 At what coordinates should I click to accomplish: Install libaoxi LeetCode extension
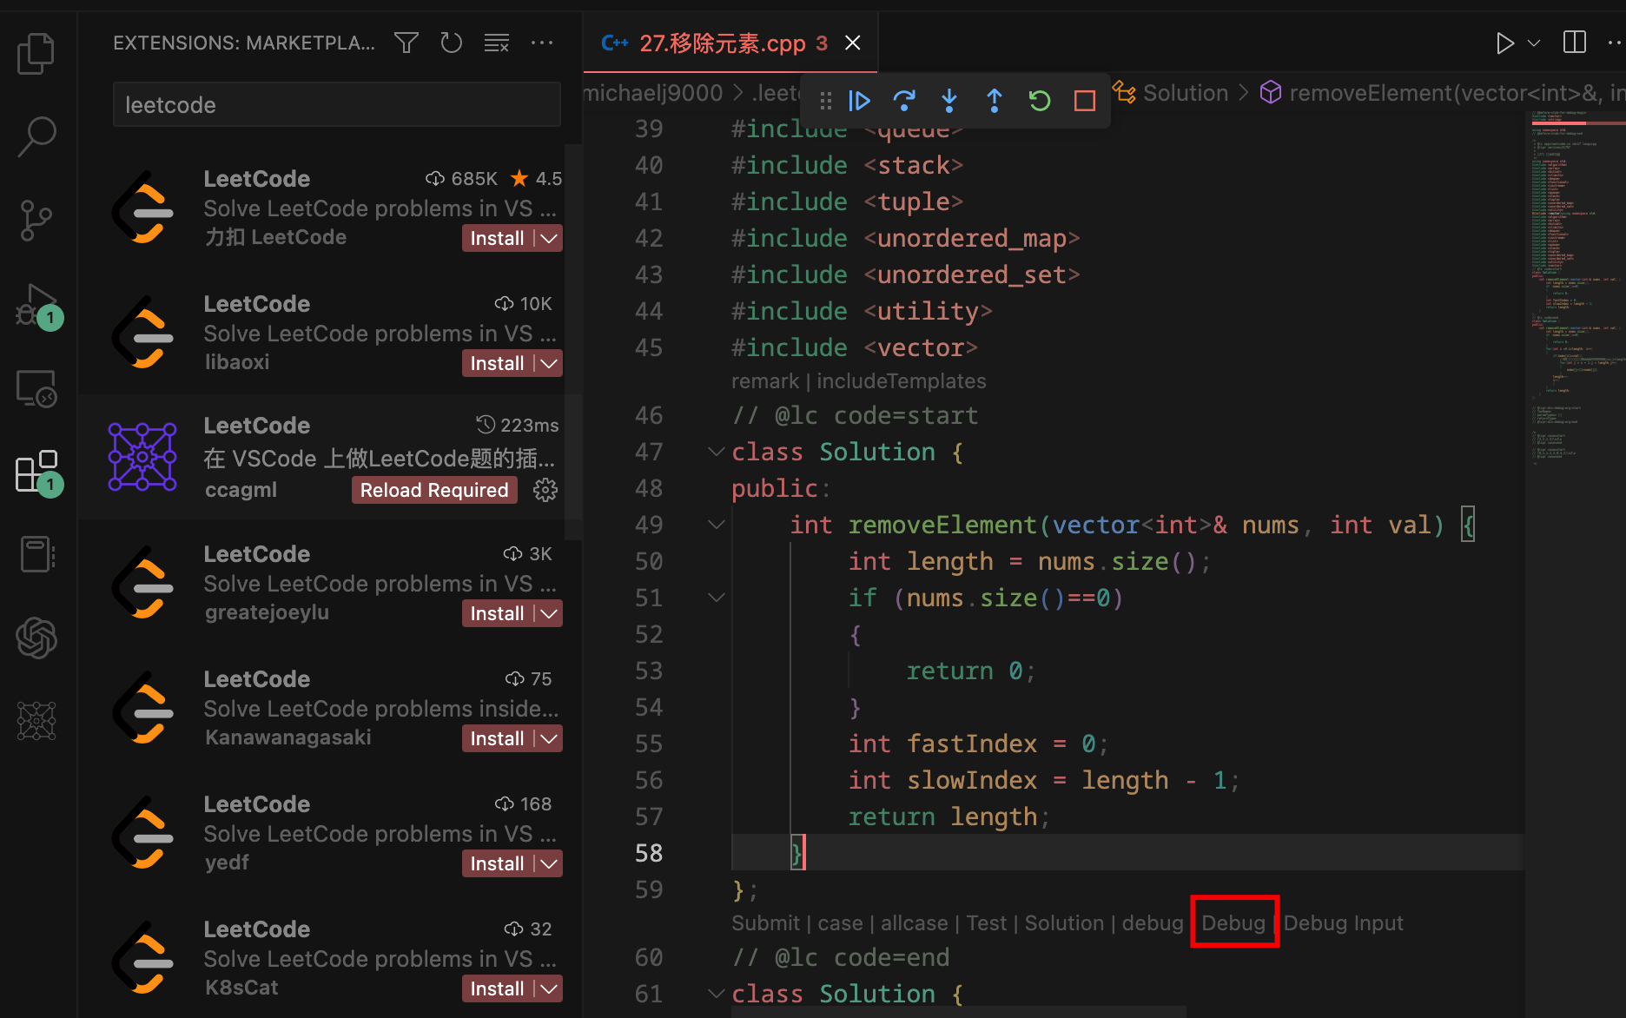498,363
